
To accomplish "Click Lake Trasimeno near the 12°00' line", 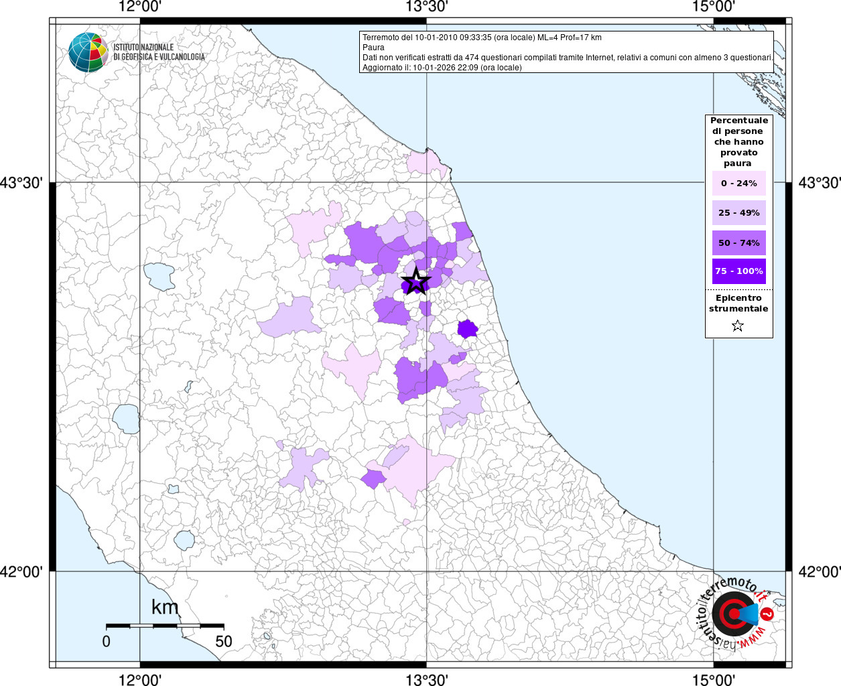I will coord(159,275).
